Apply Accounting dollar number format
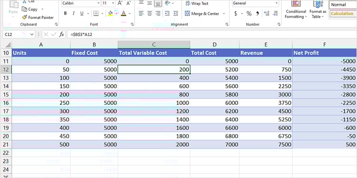The width and height of the screenshot is (357, 178). (x=236, y=14)
